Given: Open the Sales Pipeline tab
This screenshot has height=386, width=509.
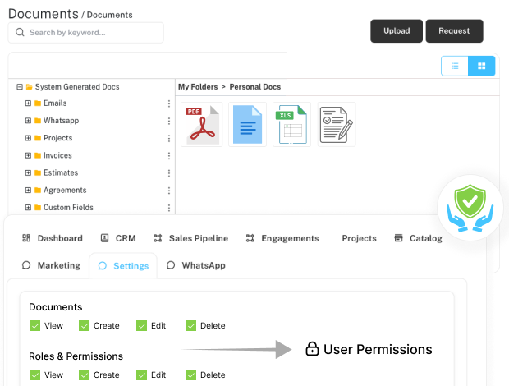Looking at the screenshot, I should 190,238.
